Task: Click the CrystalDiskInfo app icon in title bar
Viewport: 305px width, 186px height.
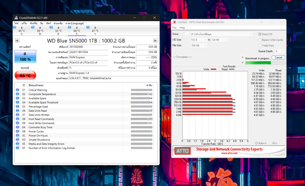Action: (16, 18)
